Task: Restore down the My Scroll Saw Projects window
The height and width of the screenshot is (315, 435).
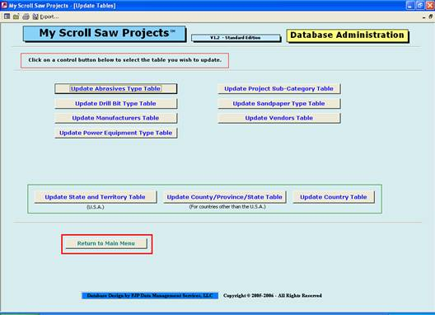Action: 420,5
